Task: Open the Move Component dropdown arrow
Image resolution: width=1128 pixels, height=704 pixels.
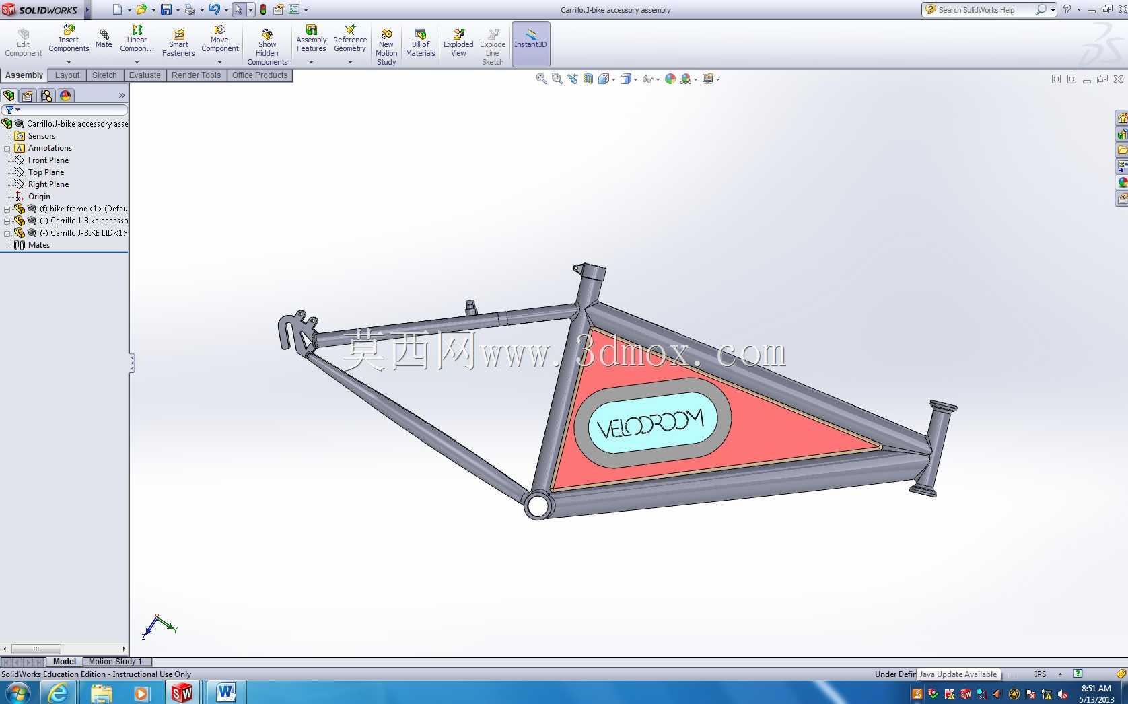Action: pos(219,62)
